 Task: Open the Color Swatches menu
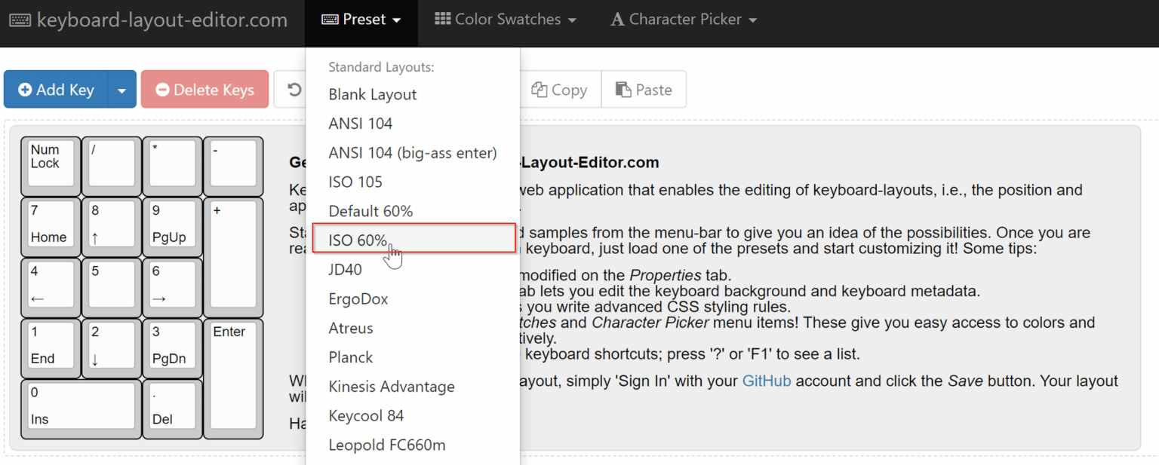506,20
